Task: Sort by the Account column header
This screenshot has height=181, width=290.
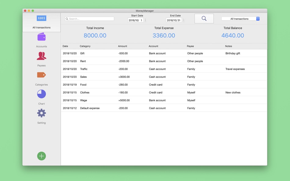Action: (154, 46)
